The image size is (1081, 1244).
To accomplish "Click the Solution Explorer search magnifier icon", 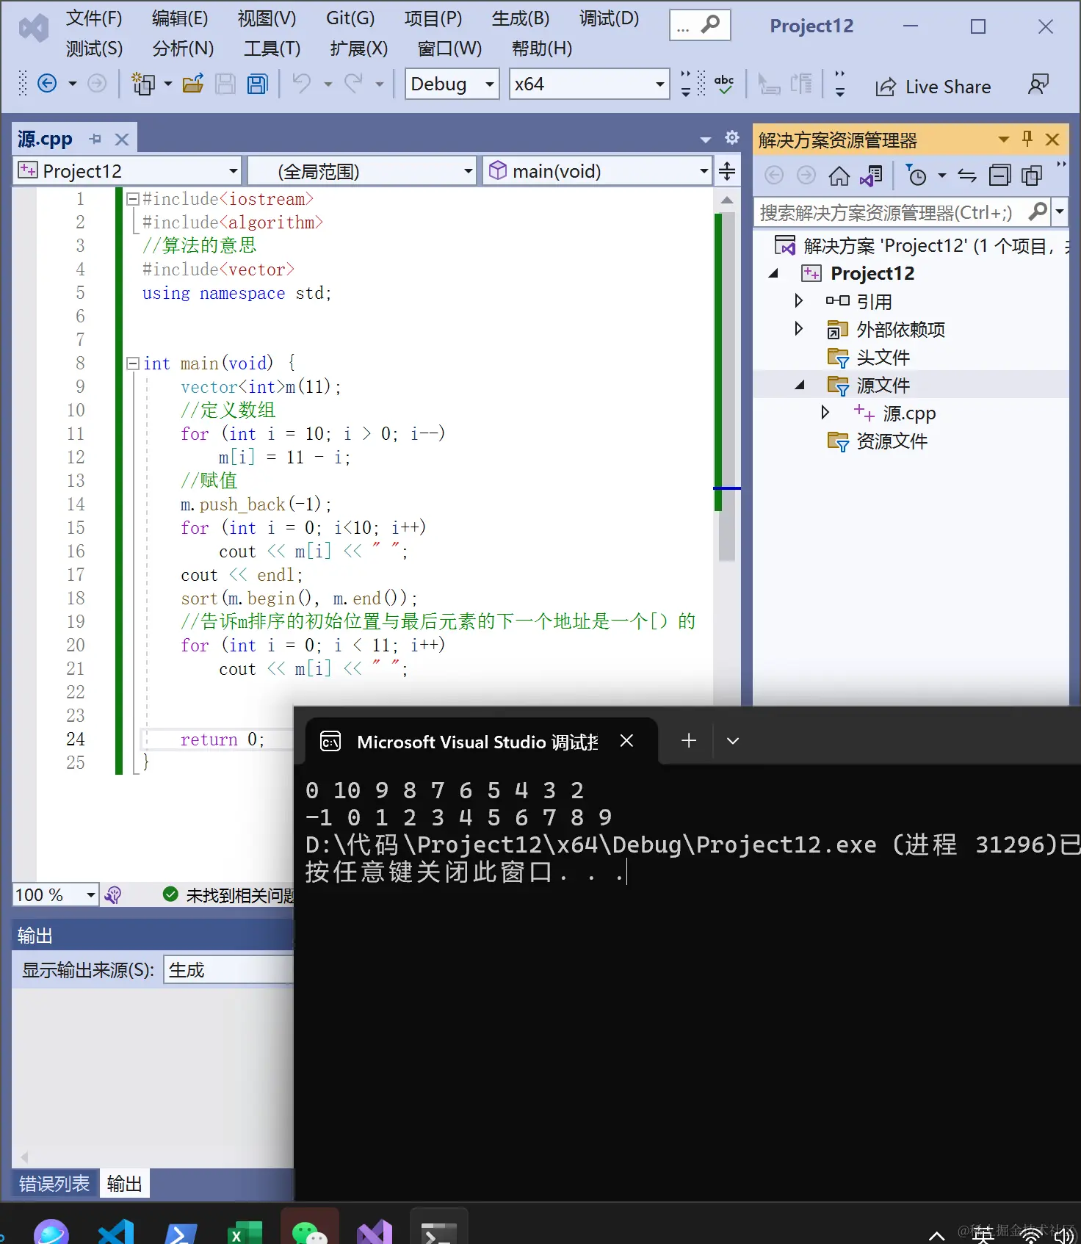I will tap(1038, 212).
